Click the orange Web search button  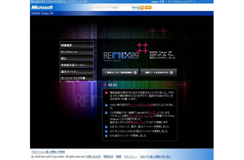click(x=148, y=8)
